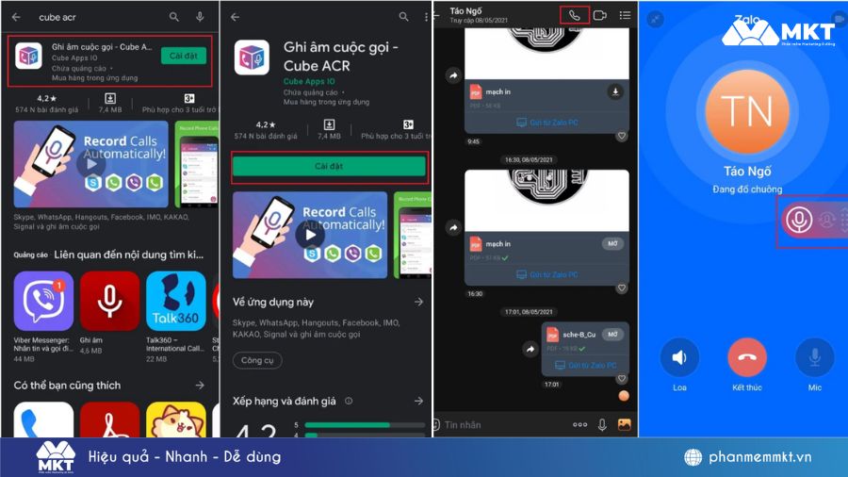Play Record Calls video on detail page
Screen dimensions: 848x477
click(310, 235)
